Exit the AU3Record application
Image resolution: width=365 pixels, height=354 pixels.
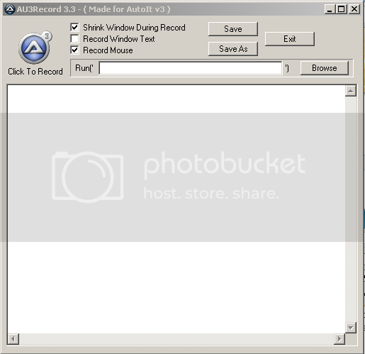(290, 39)
